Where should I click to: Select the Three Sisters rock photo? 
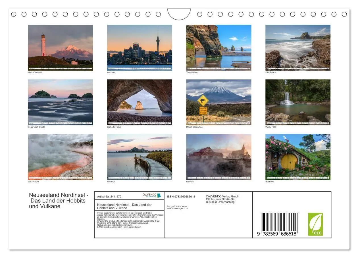[x=219, y=47]
